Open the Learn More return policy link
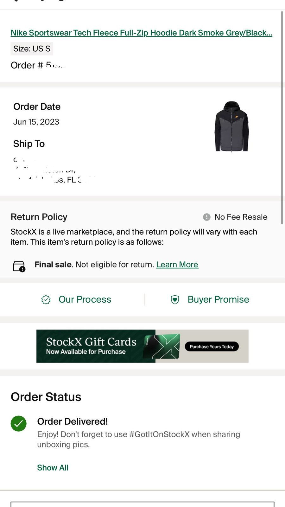This screenshot has height=507, width=285. [177, 265]
